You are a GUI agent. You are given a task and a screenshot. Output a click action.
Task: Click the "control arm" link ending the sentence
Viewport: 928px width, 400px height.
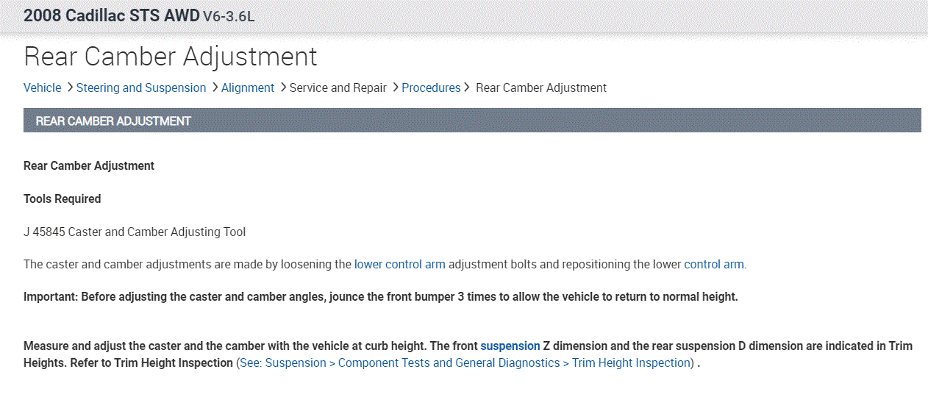coord(713,264)
